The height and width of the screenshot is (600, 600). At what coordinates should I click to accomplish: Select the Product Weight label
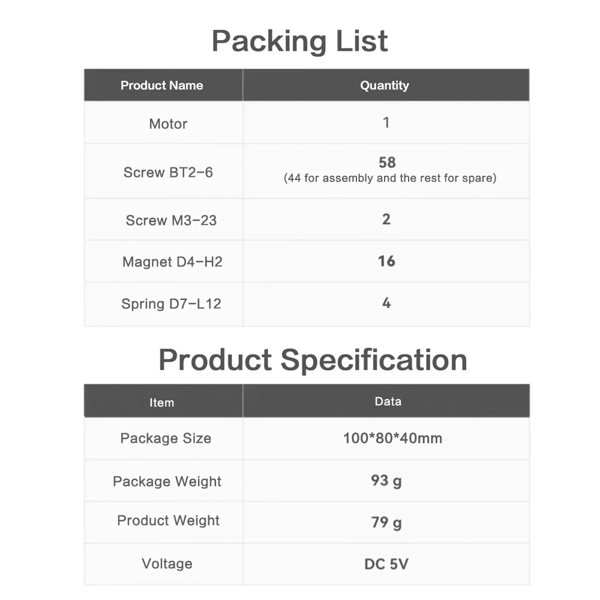point(168,520)
